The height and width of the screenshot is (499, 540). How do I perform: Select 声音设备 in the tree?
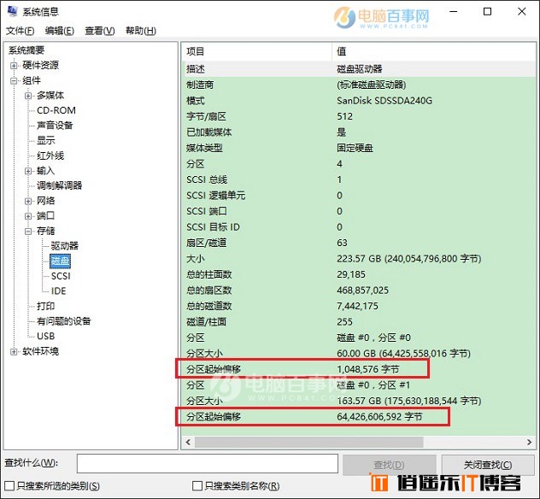[55, 126]
